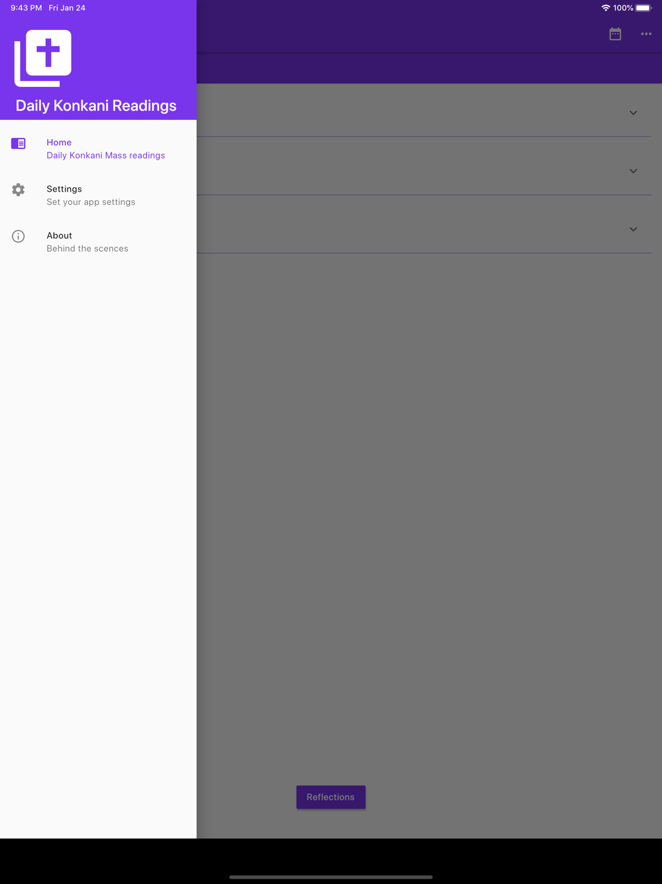Open the calendar date picker icon
The image size is (662, 884).
click(615, 34)
